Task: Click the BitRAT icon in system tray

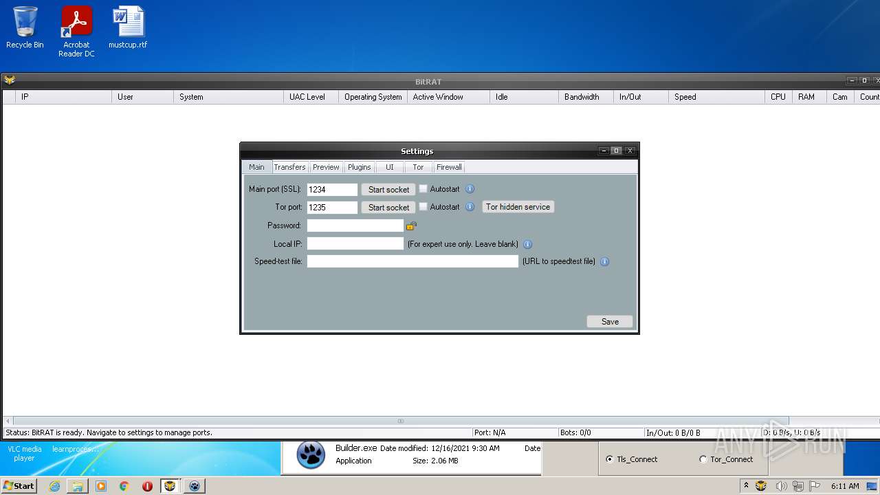Action: [761, 486]
